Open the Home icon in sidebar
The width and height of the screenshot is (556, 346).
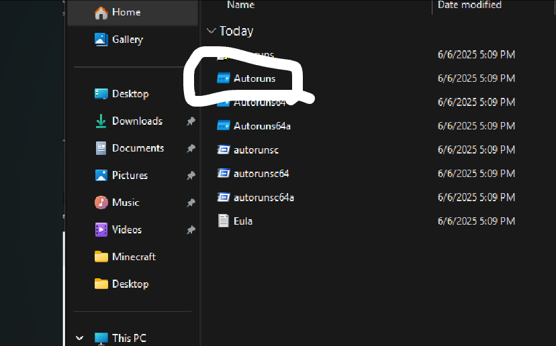point(101,13)
